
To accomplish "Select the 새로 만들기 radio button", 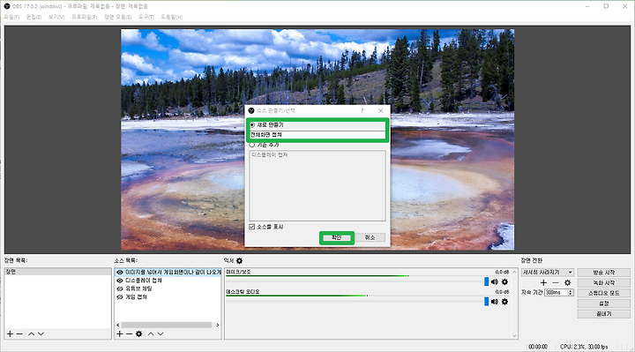I will (252, 125).
